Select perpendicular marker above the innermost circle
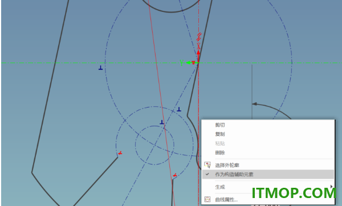The height and width of the screenshot is (206, 342). tap(162, 122)
